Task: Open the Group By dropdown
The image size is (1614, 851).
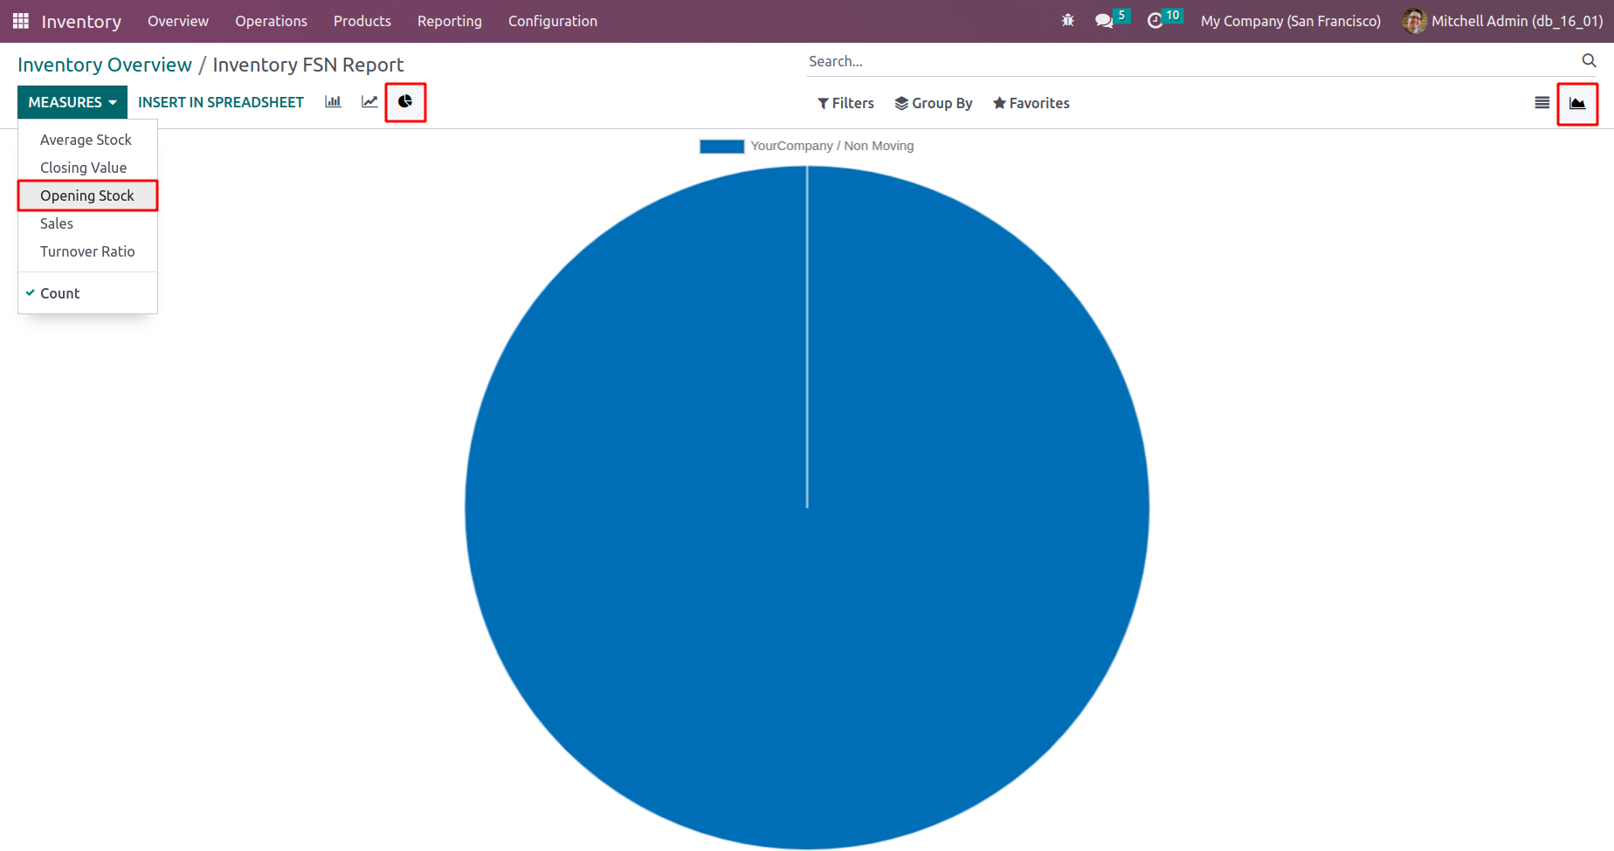Action: [934, 103]
